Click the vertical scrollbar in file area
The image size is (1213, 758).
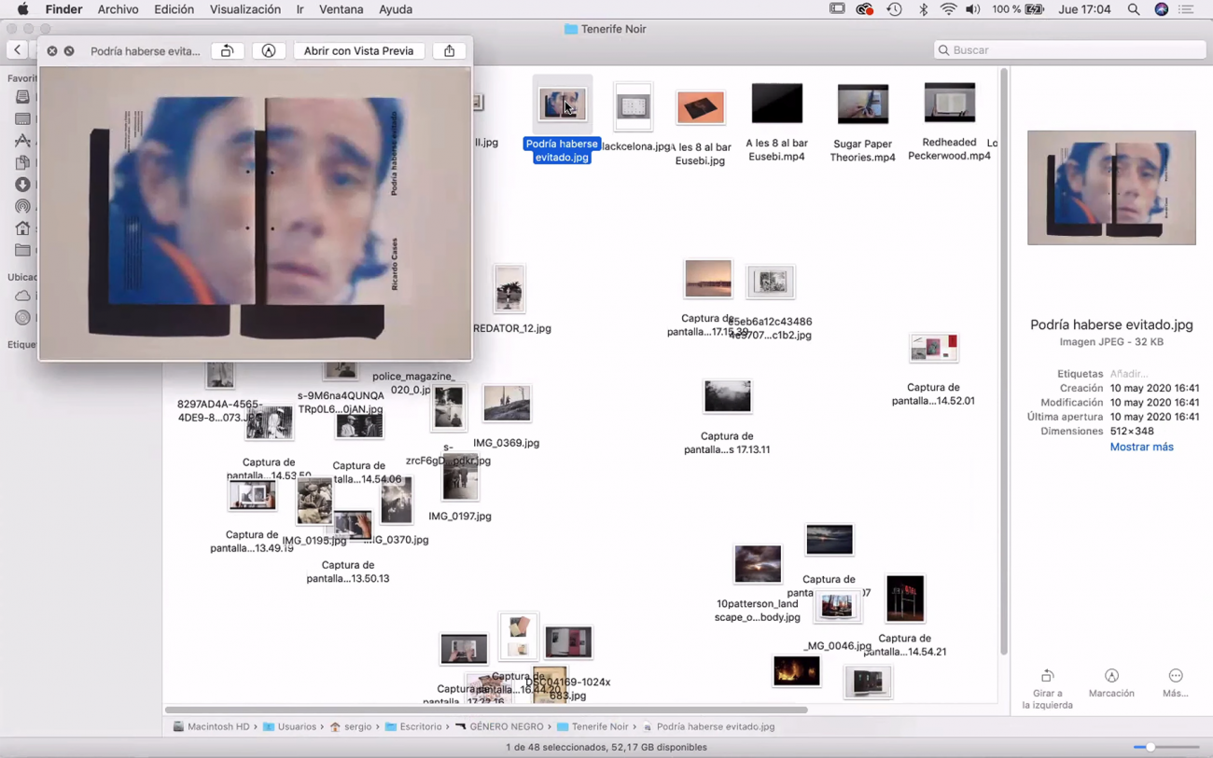[1004, 362]
